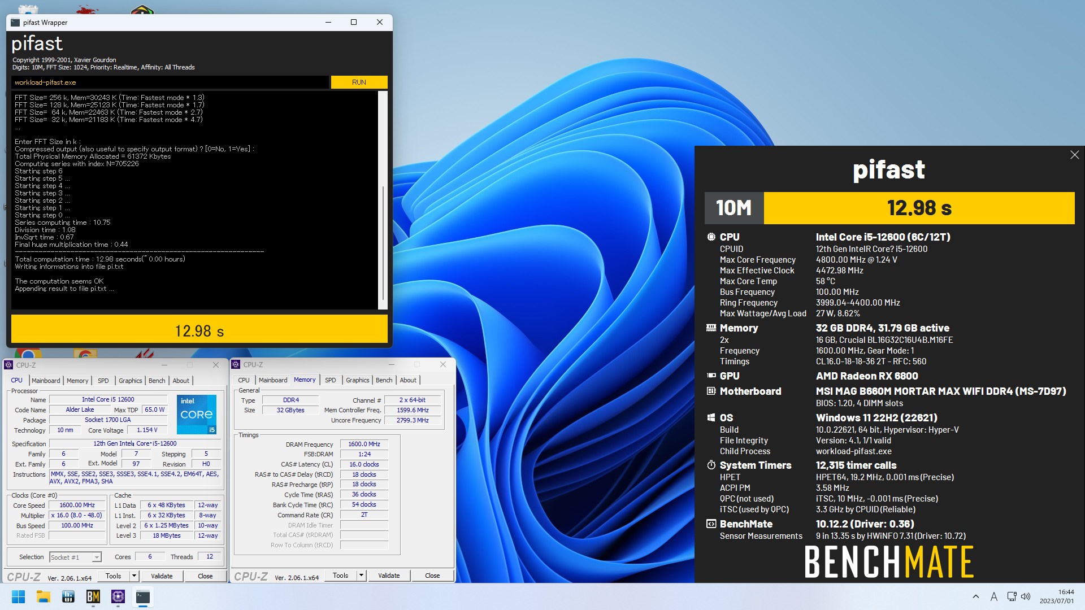
Task: Open the Windows Start menu
Action: [x=18, y=596]
